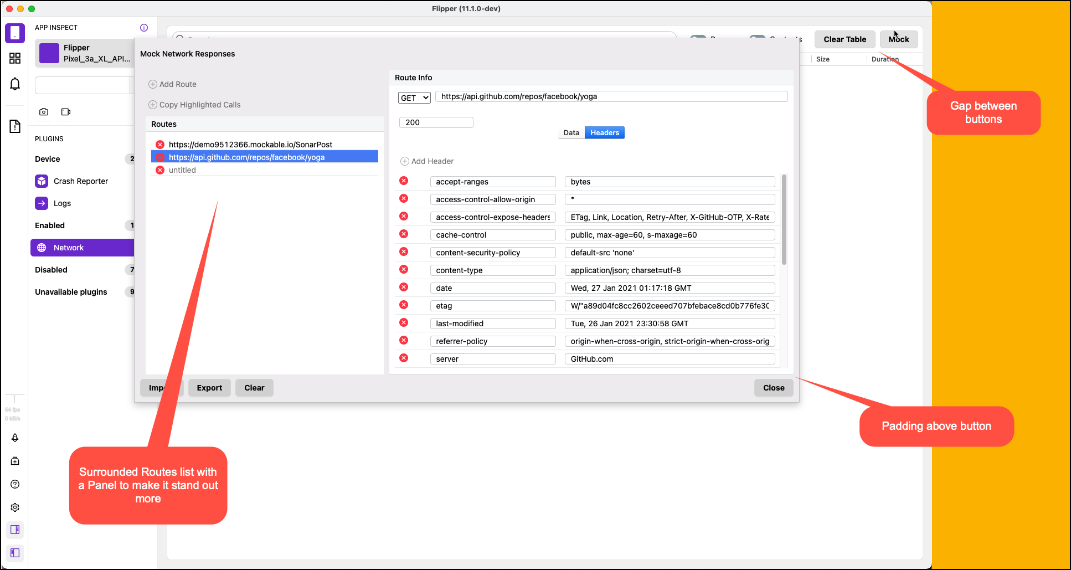Screen dimensions: 1071x570
Task: Click the headers list vertical scrollbar
Action: point(784,220)
